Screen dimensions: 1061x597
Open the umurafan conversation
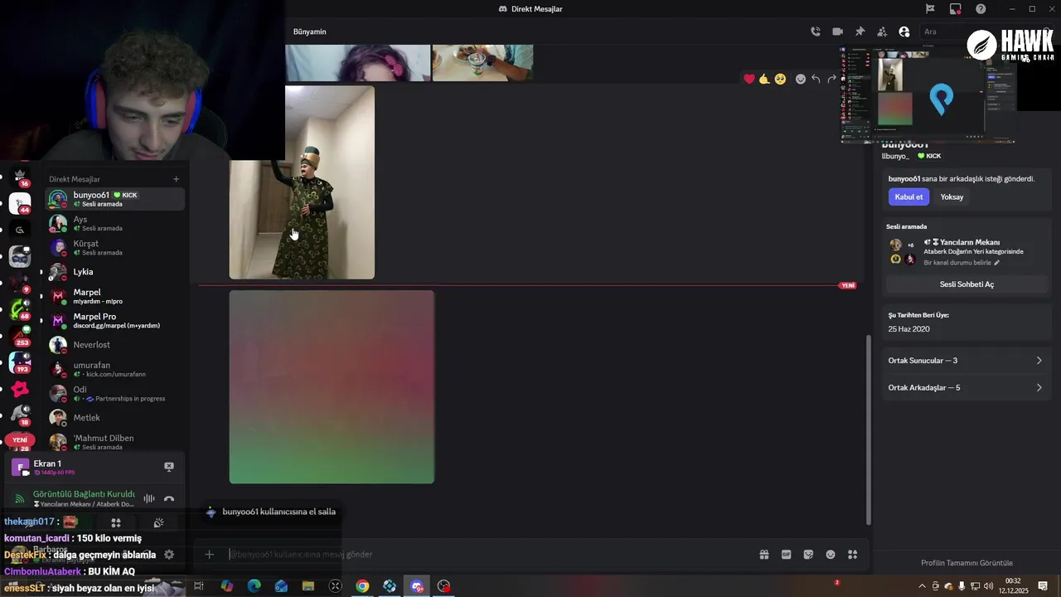pos(114,369)
